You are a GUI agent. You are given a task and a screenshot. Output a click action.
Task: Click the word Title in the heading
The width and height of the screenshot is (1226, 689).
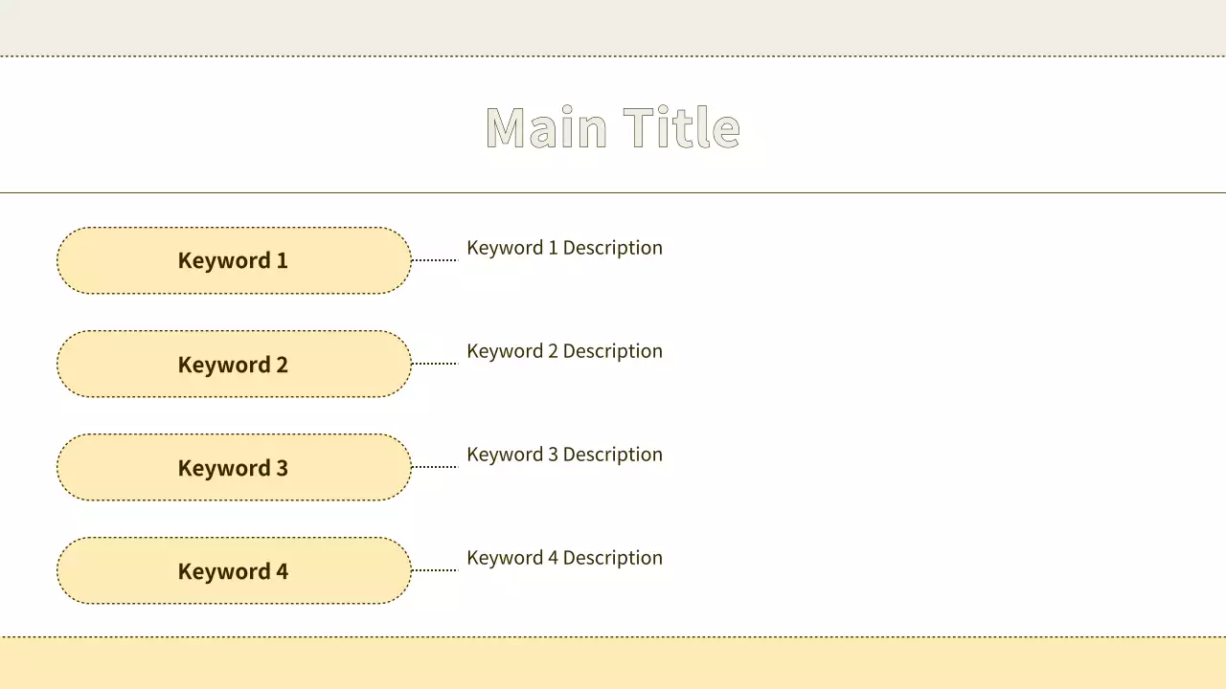click(x=681, y=127)
